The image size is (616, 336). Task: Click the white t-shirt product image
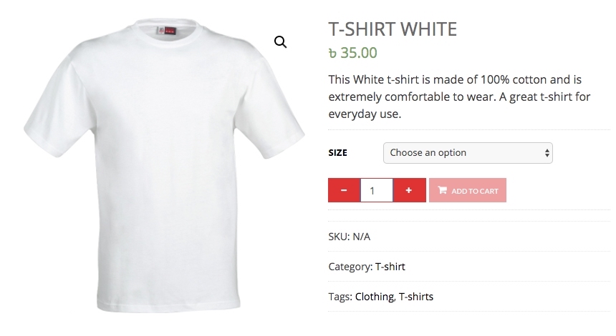(x=164, y=165)
